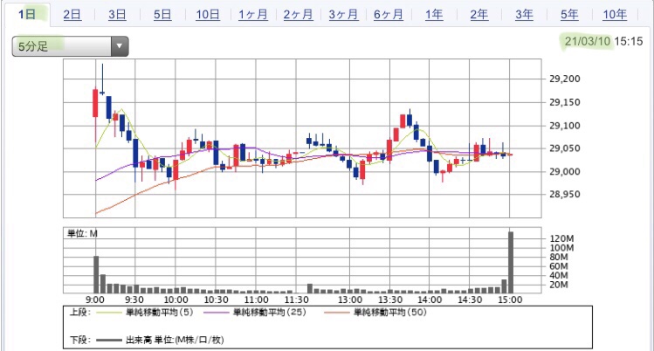Screen dimensions: 654x351
Task: Click the 120M volume axis label
Action: tap(561, 239)
